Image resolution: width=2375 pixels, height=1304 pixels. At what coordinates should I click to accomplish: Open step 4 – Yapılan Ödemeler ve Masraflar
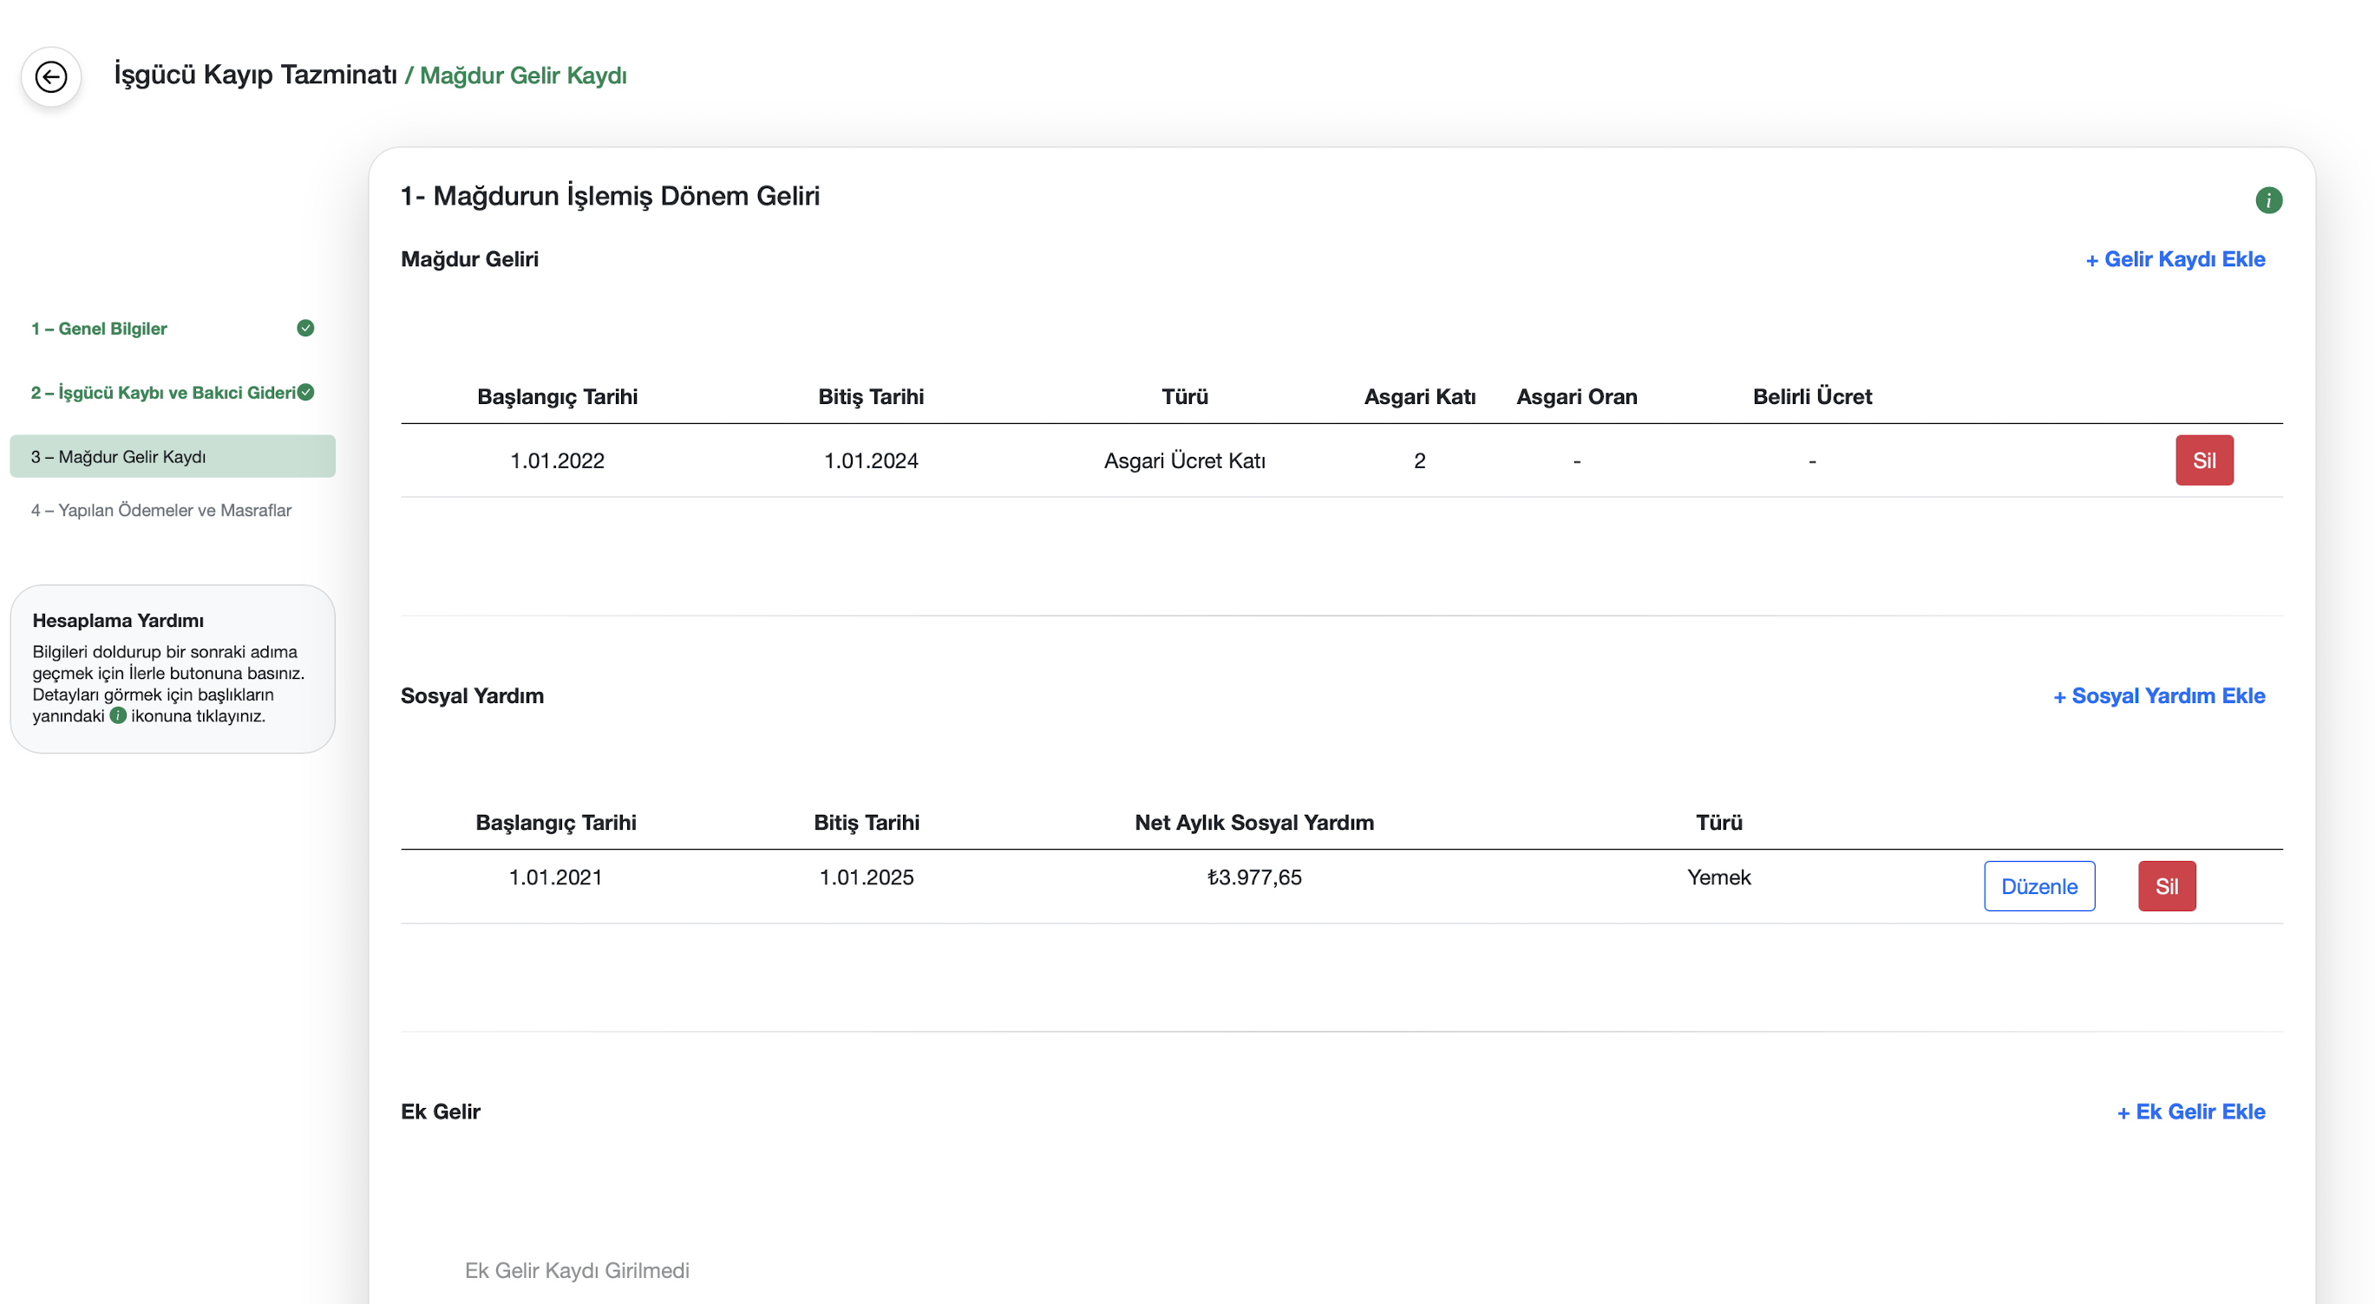[161, 511]
